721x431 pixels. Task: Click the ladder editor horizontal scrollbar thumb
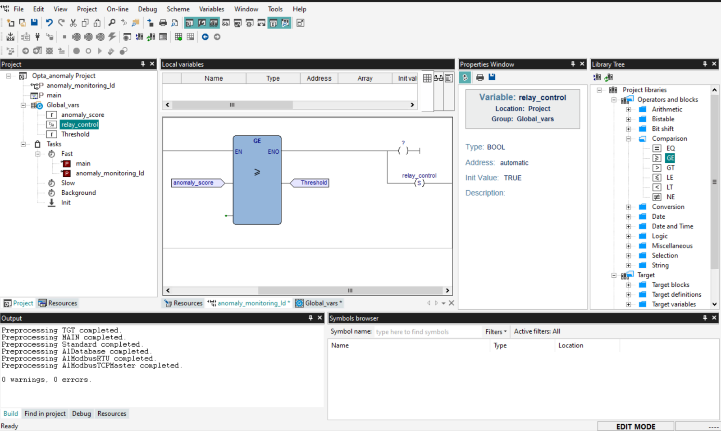point(350,290)
